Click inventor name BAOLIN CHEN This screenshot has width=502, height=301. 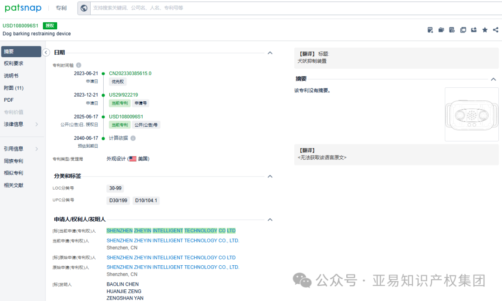pos(123,284)
